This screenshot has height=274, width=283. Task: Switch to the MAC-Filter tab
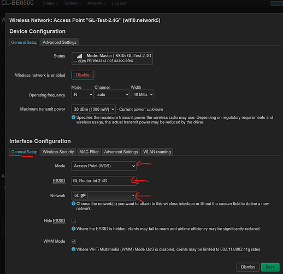tap(89, 152)
